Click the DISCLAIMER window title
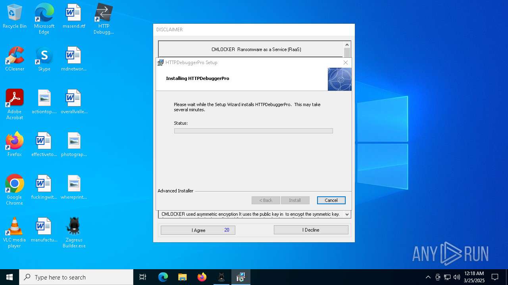 click(x=169, y=30)
